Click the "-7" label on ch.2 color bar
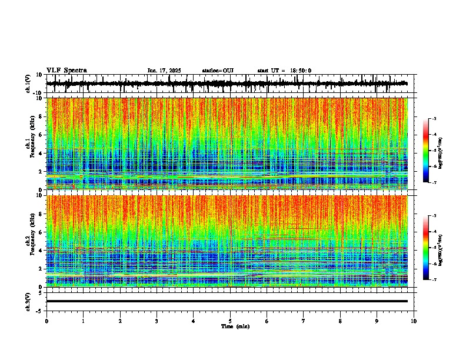The width and height of the screenshot is (466, 360). tap(434, 279)
